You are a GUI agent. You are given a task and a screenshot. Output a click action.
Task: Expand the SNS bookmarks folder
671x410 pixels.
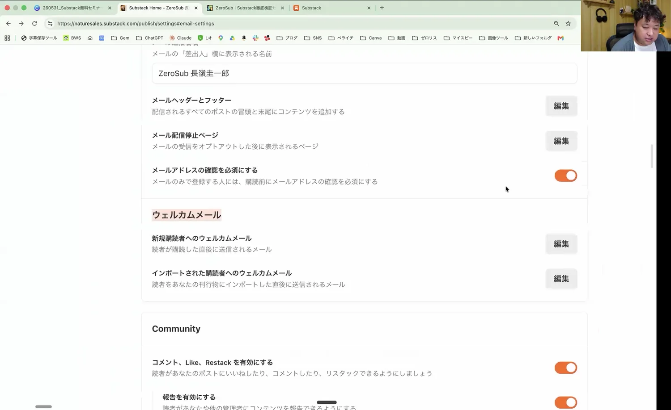313,38
